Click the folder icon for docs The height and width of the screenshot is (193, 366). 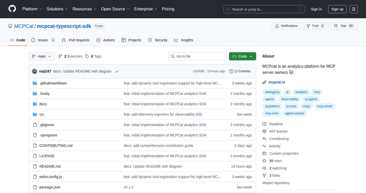click(x=35, y=104)
